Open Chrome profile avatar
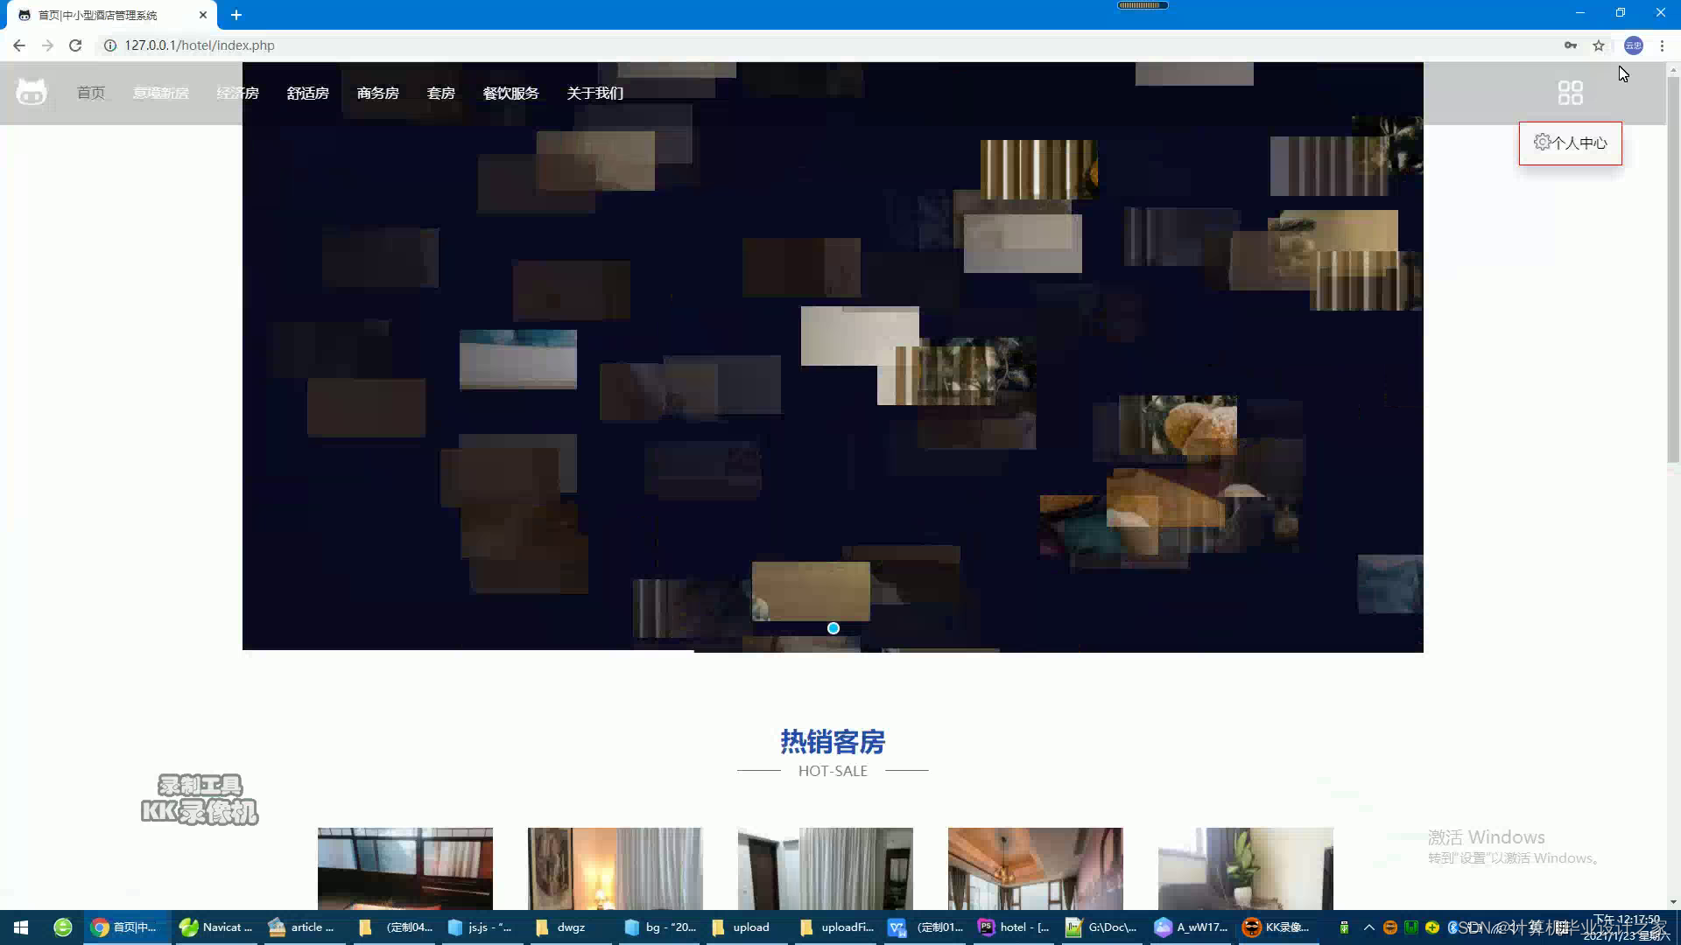 [x=1634, y=45]
